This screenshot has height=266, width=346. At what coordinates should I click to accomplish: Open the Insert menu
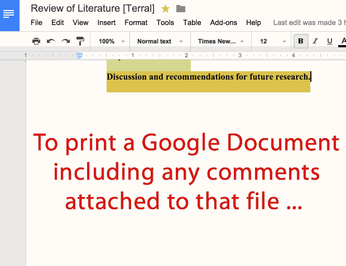pyautogui.click(x=107, y=22)
